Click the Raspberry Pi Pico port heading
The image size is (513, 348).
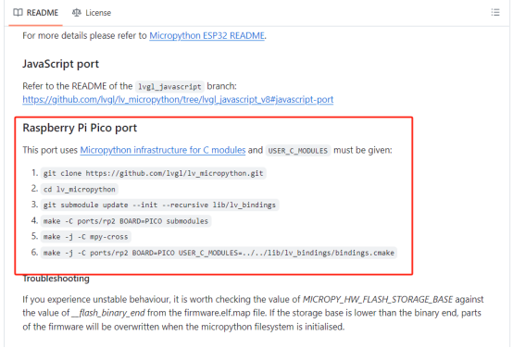pos(80,128)
